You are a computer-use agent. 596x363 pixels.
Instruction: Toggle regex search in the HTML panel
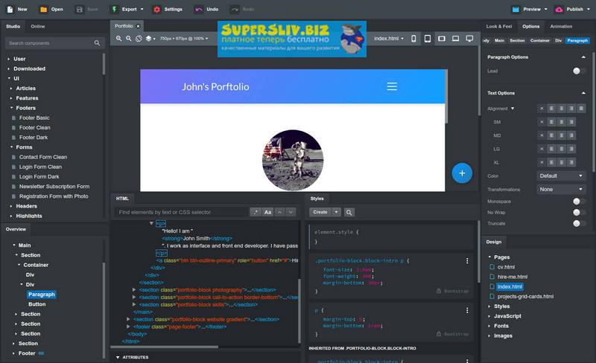coord(256,212)
